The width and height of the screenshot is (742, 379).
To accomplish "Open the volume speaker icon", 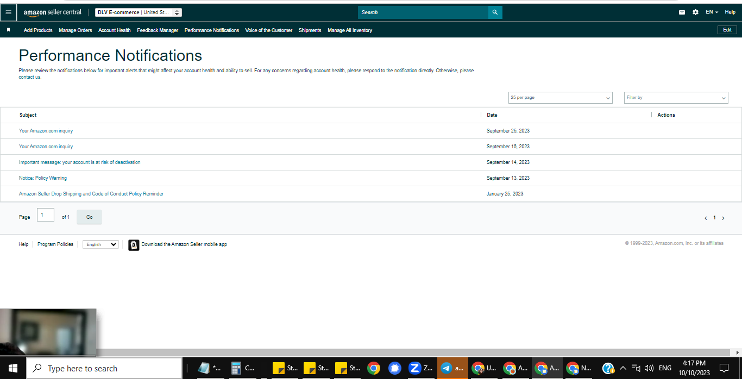I will tap(649, 368).
